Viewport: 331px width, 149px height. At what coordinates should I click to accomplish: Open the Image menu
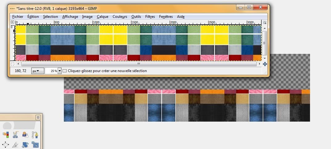pyautogui.click(x=87, y=17)
